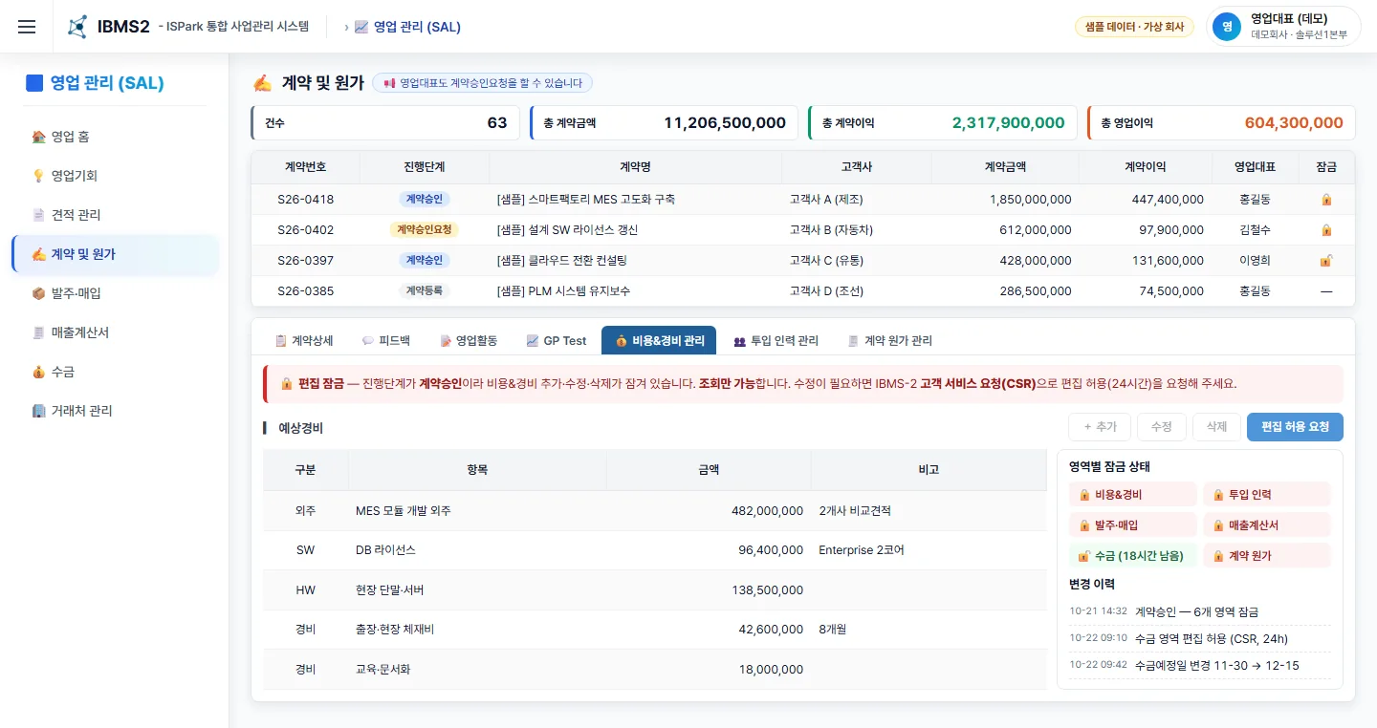Click the 비용&경비 lock status chip
This screenshot has height=728, width=1377.
(x=1132, y=495)
